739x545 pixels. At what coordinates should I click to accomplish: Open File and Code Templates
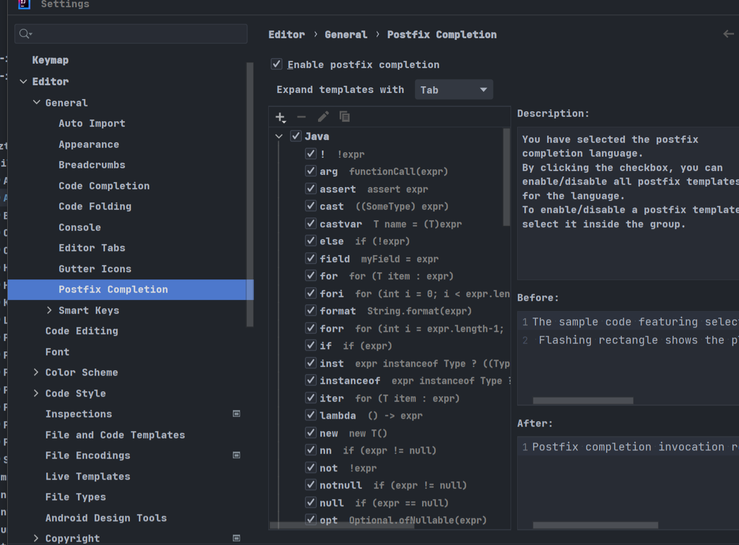click(115, 435)
